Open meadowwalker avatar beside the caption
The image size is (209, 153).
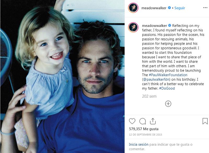tap(133, 27)
